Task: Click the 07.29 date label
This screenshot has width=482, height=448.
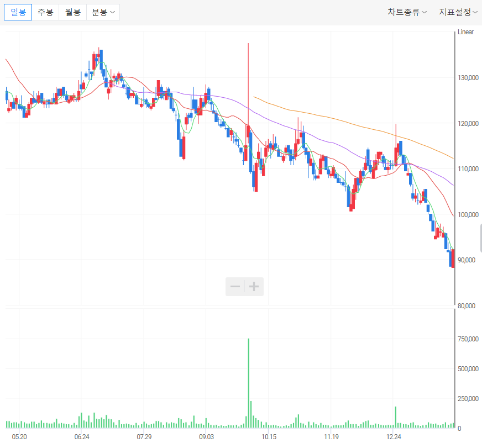Action: [144, 436]
